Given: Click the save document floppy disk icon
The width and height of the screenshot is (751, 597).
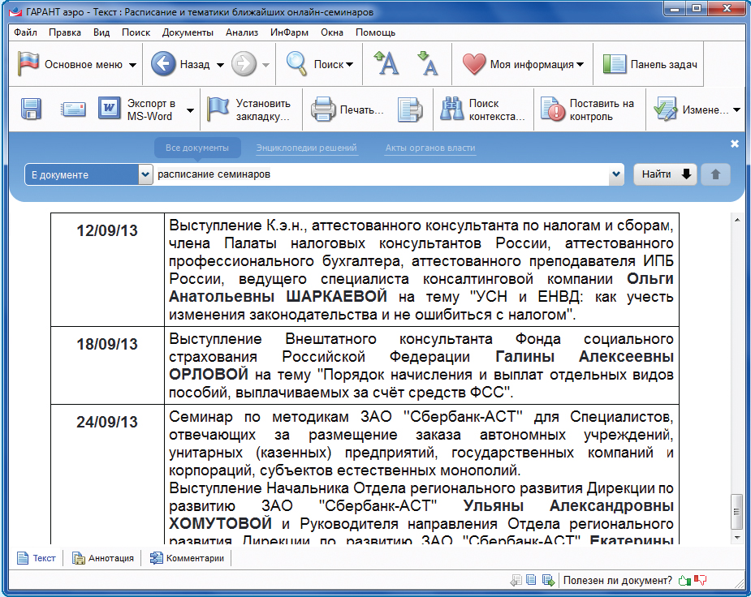Looking at the screenshot, I should tap(31, 110).
